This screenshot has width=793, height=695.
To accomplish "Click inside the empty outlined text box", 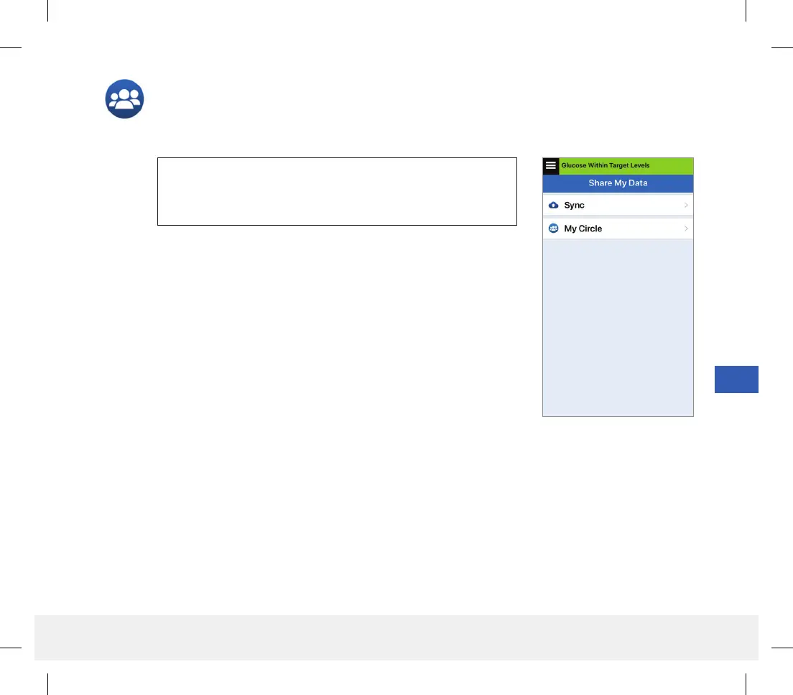I will [337, 191].
